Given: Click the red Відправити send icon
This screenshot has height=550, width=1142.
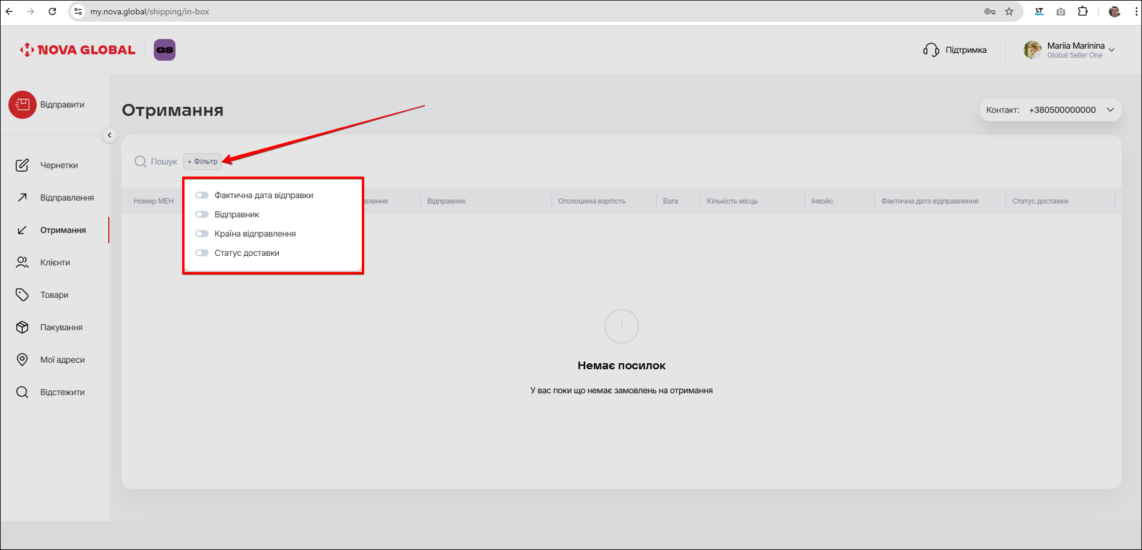Looking at the screenshot, I should tap(22, 104).
